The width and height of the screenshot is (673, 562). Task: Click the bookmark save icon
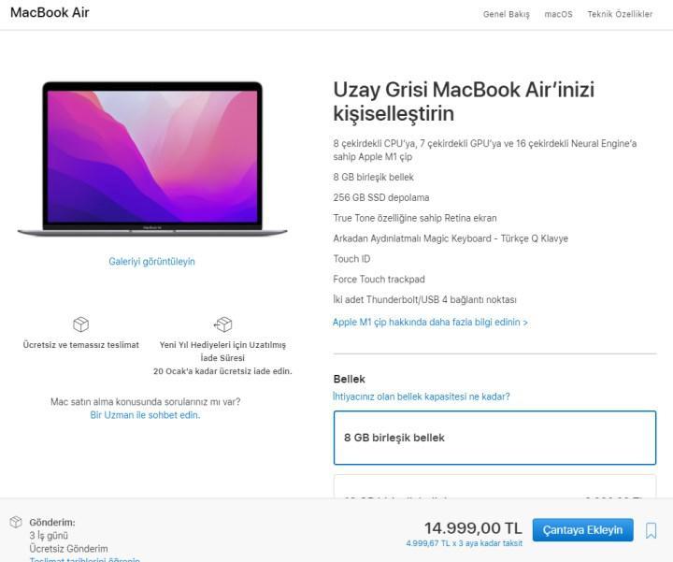(x=651, y=530)
